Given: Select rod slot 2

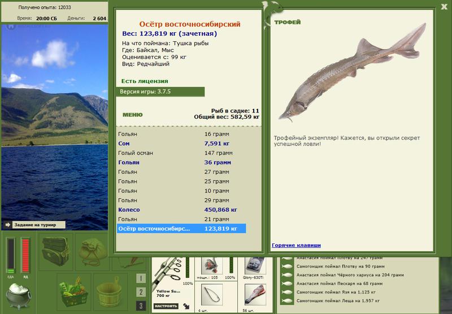Looking at the screenshot, I should pos(141,292).
